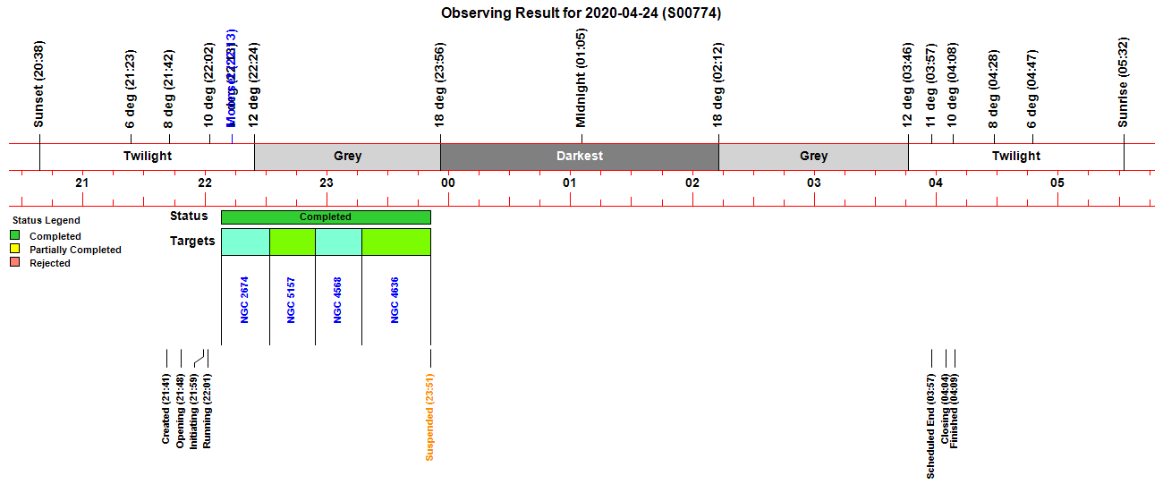Click hour 01 on the time axis

coord(570,183)
